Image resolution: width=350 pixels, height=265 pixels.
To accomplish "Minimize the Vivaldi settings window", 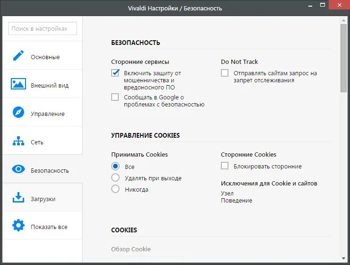I will tap(310, 5).
